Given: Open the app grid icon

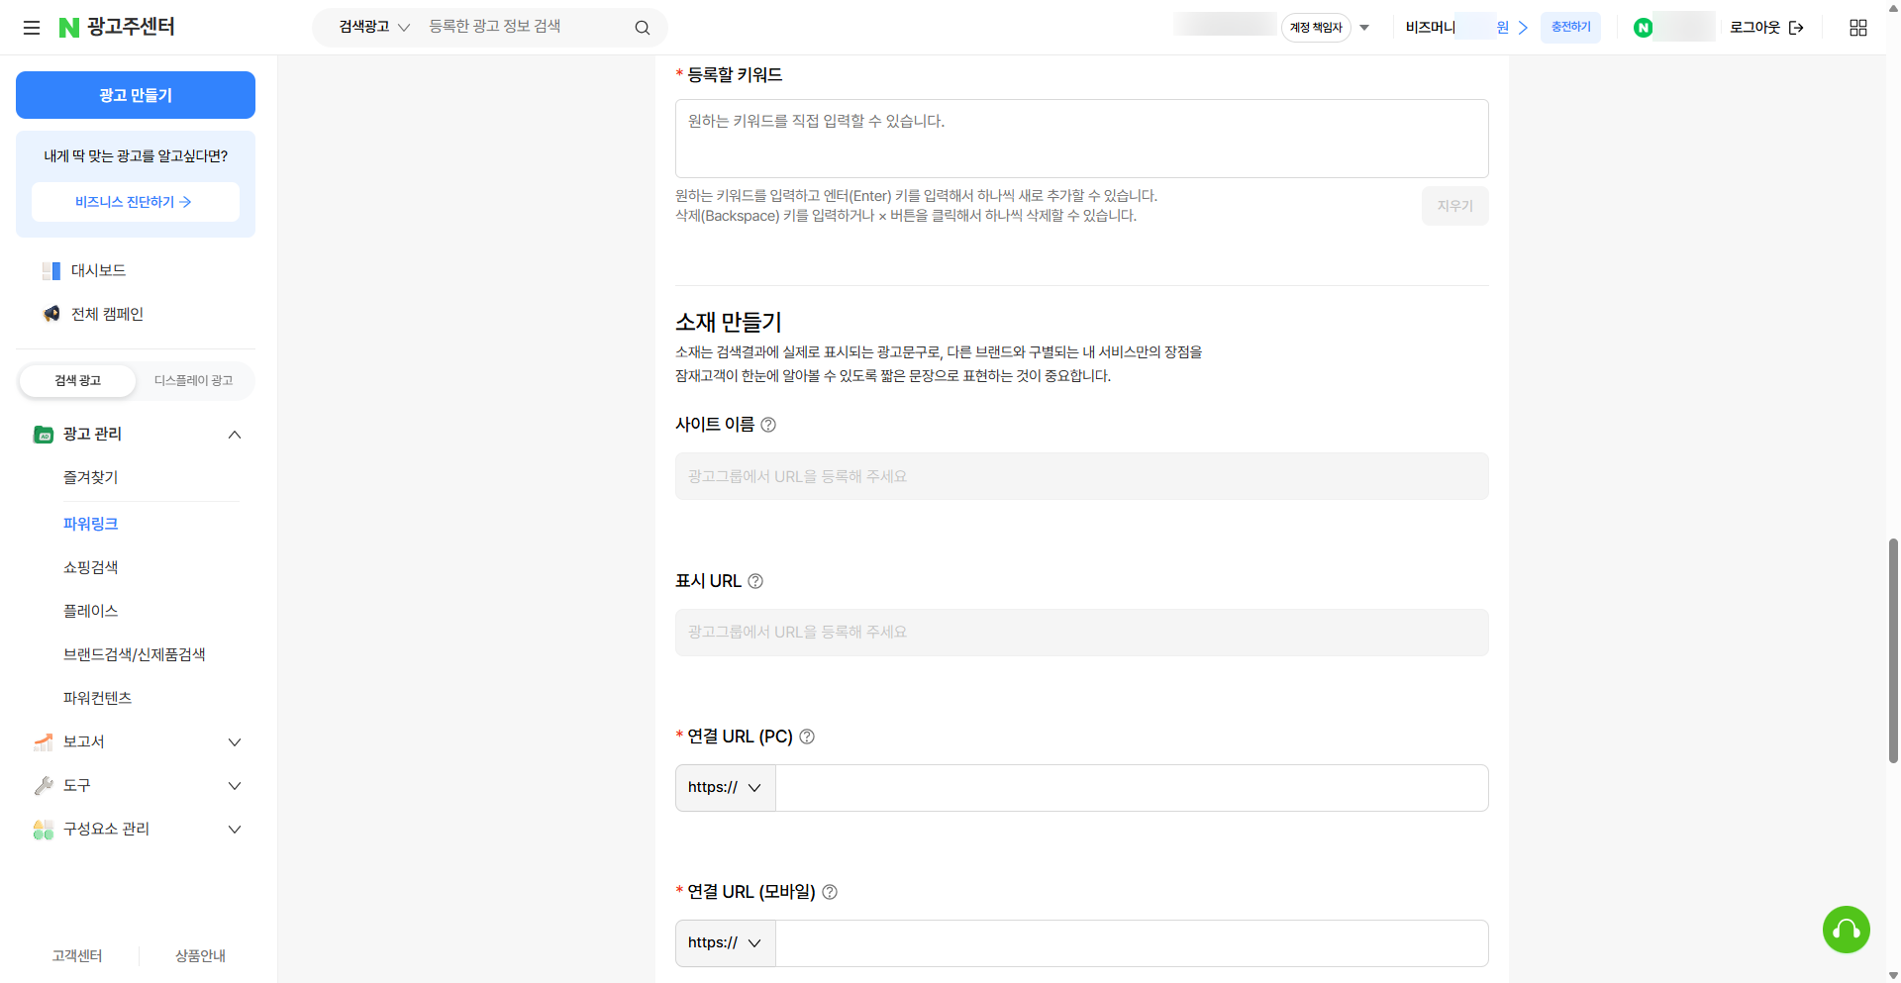Looking at the screenshot, I should pyautogui.click(x=1858, y=28).
